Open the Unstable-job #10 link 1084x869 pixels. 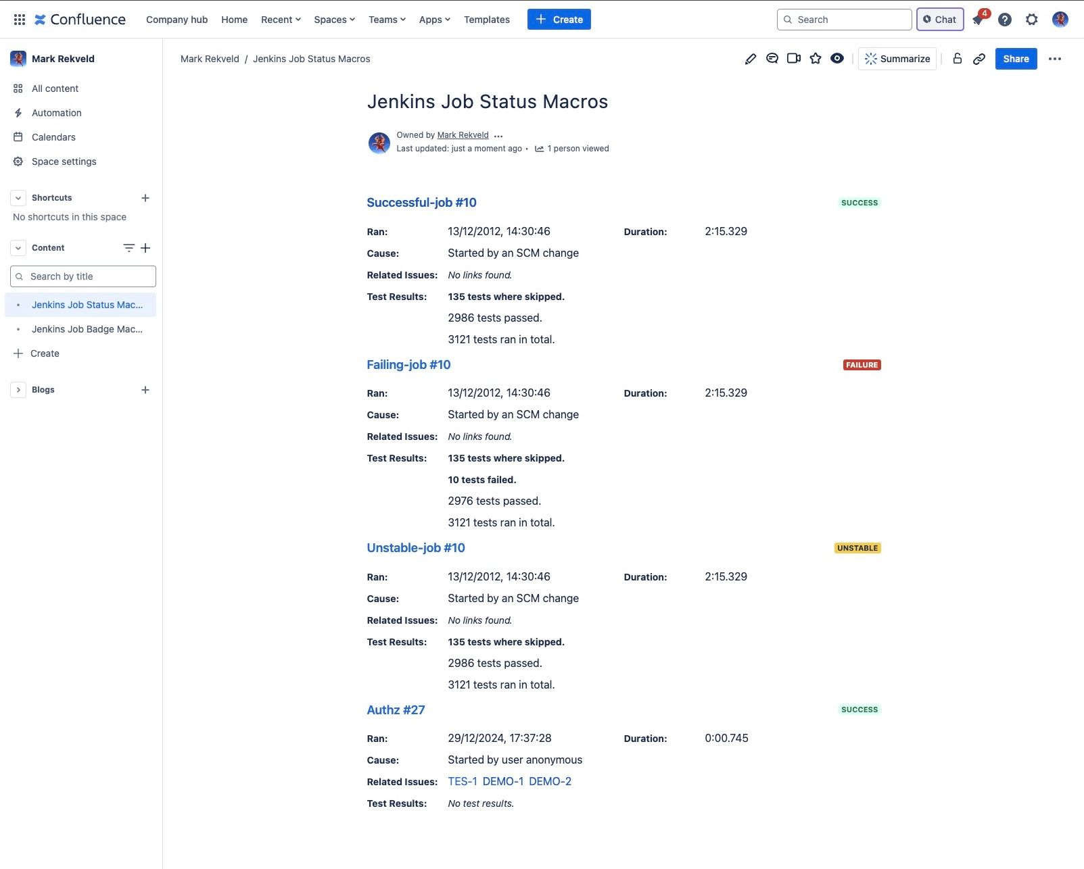click(416, 548)
